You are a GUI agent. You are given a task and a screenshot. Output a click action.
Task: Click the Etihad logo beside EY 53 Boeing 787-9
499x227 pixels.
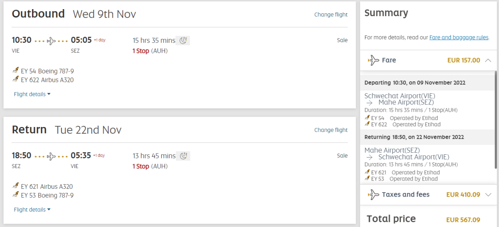point(16,195)
